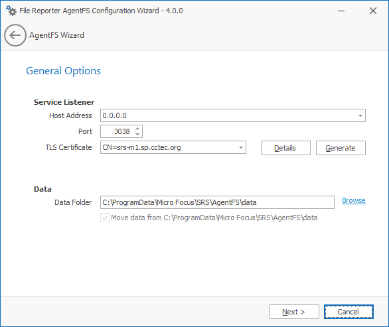Cancel the AgentFS wizard
The width and height of the screenshot is (389, 327).
[349, 312]
